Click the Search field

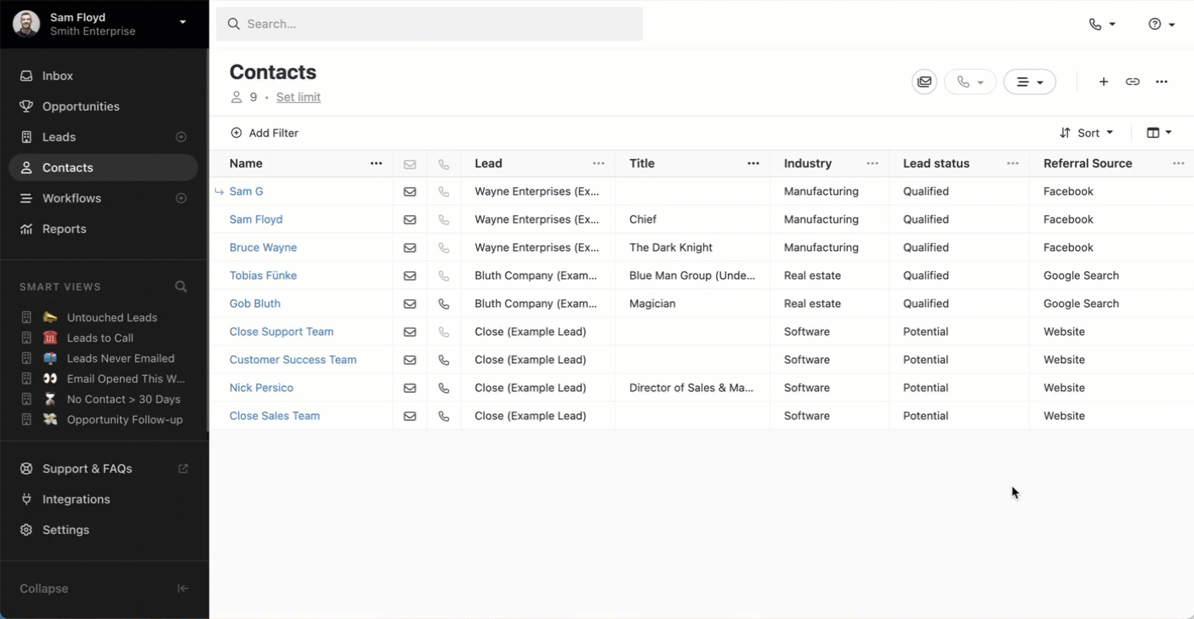click(x=429, y=24)
